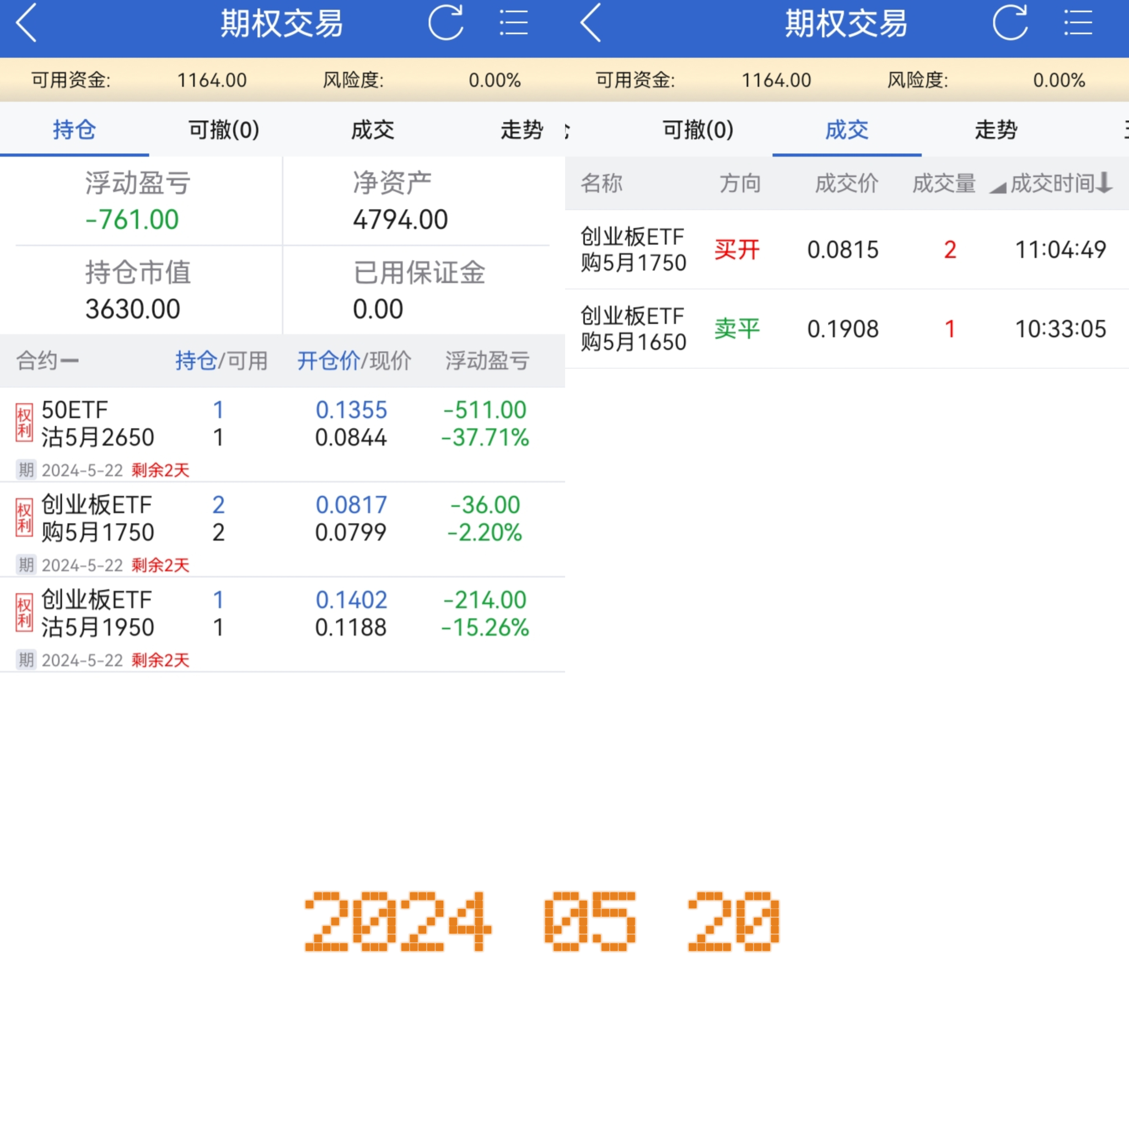Sort positions by 浮动盈亏 column header
1129x1129 pixels.
(487, 361)
